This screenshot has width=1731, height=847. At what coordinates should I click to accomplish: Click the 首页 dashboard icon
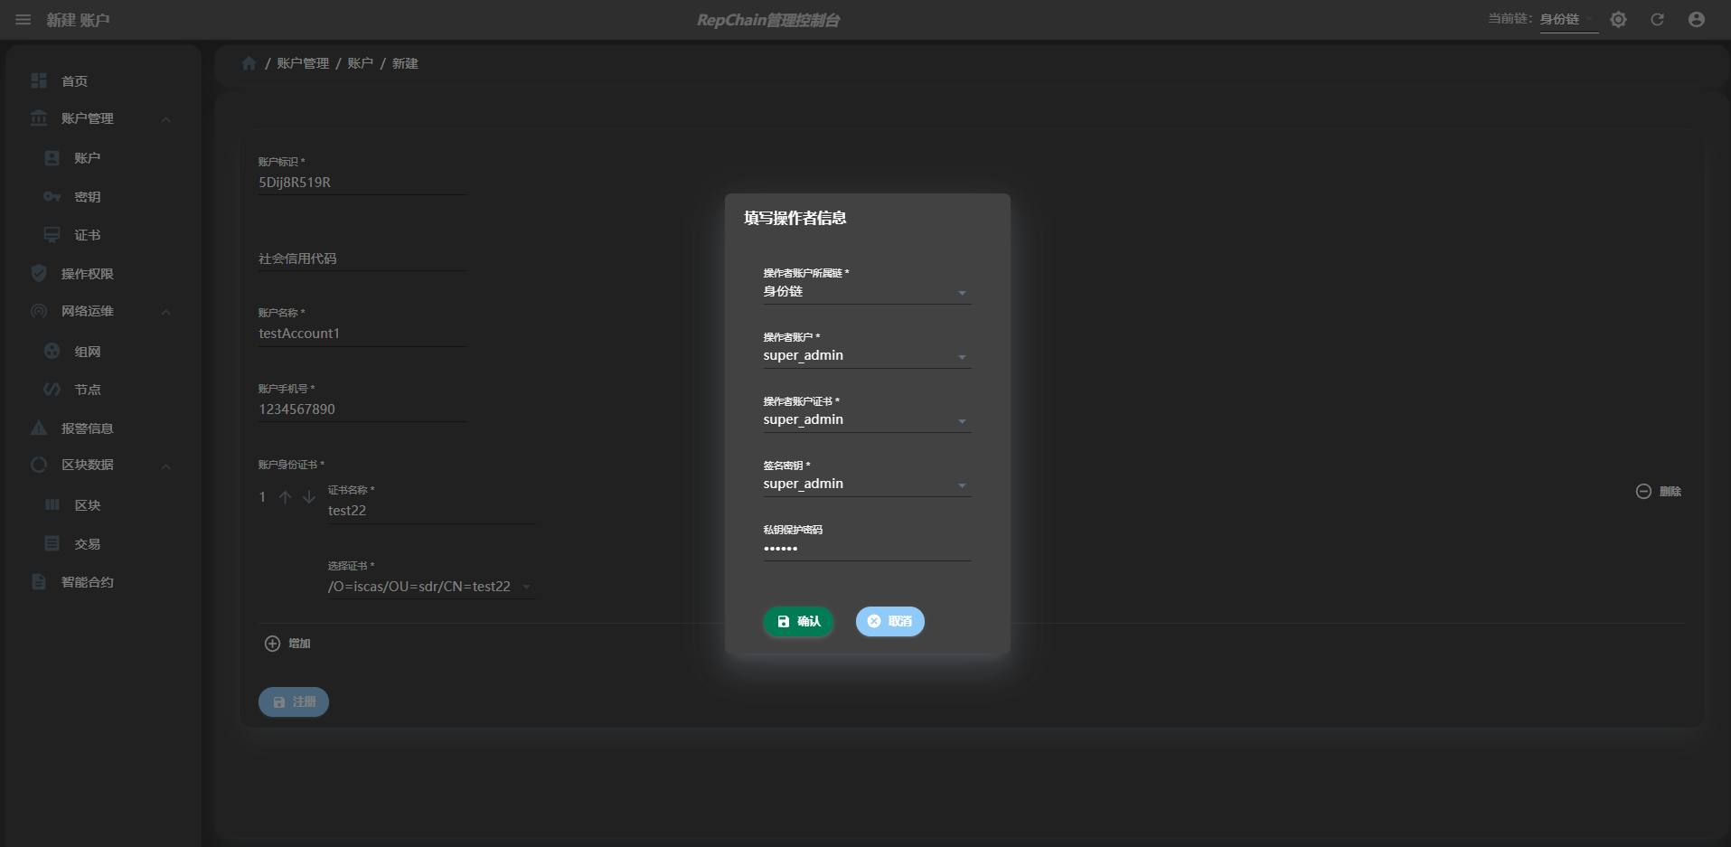point(39,80)
